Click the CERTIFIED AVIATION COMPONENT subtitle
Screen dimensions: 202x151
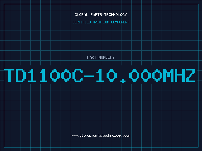(101, 22)
